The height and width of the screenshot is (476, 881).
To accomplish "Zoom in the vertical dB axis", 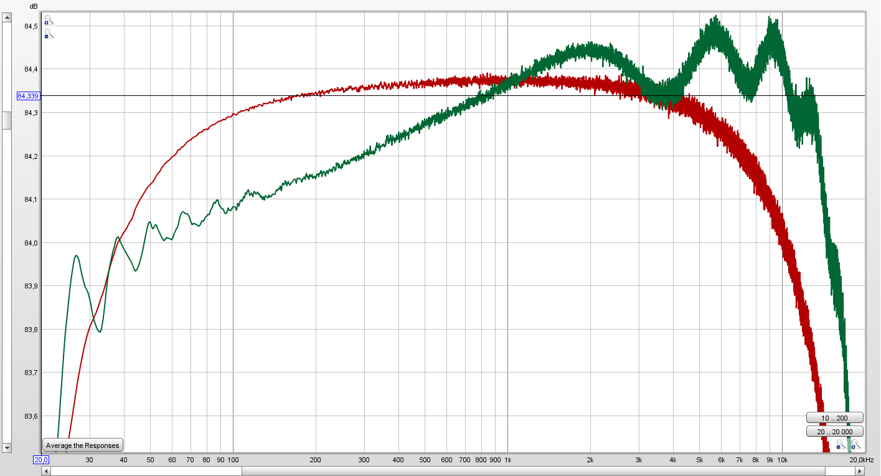I will pos(49,20).
